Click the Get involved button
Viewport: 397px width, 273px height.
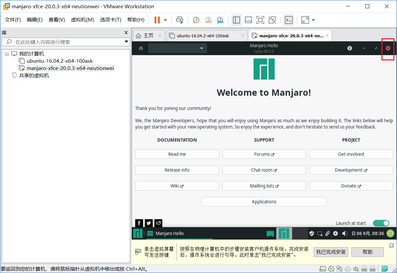click(x=351, y=154)
